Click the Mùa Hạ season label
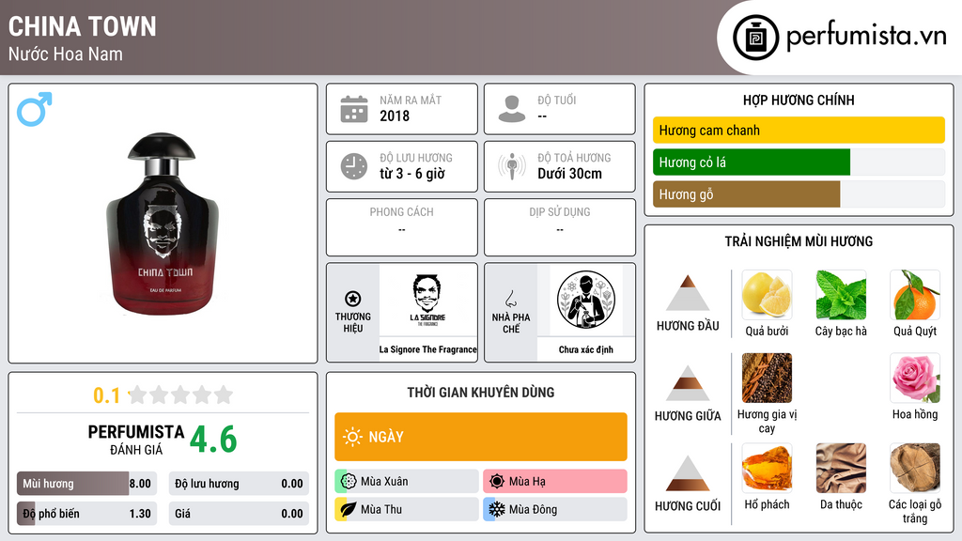962x541 pixels. click(527, 482)
